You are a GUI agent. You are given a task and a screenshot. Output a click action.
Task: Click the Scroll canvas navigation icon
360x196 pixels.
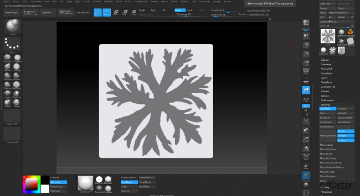coord(306,36)
